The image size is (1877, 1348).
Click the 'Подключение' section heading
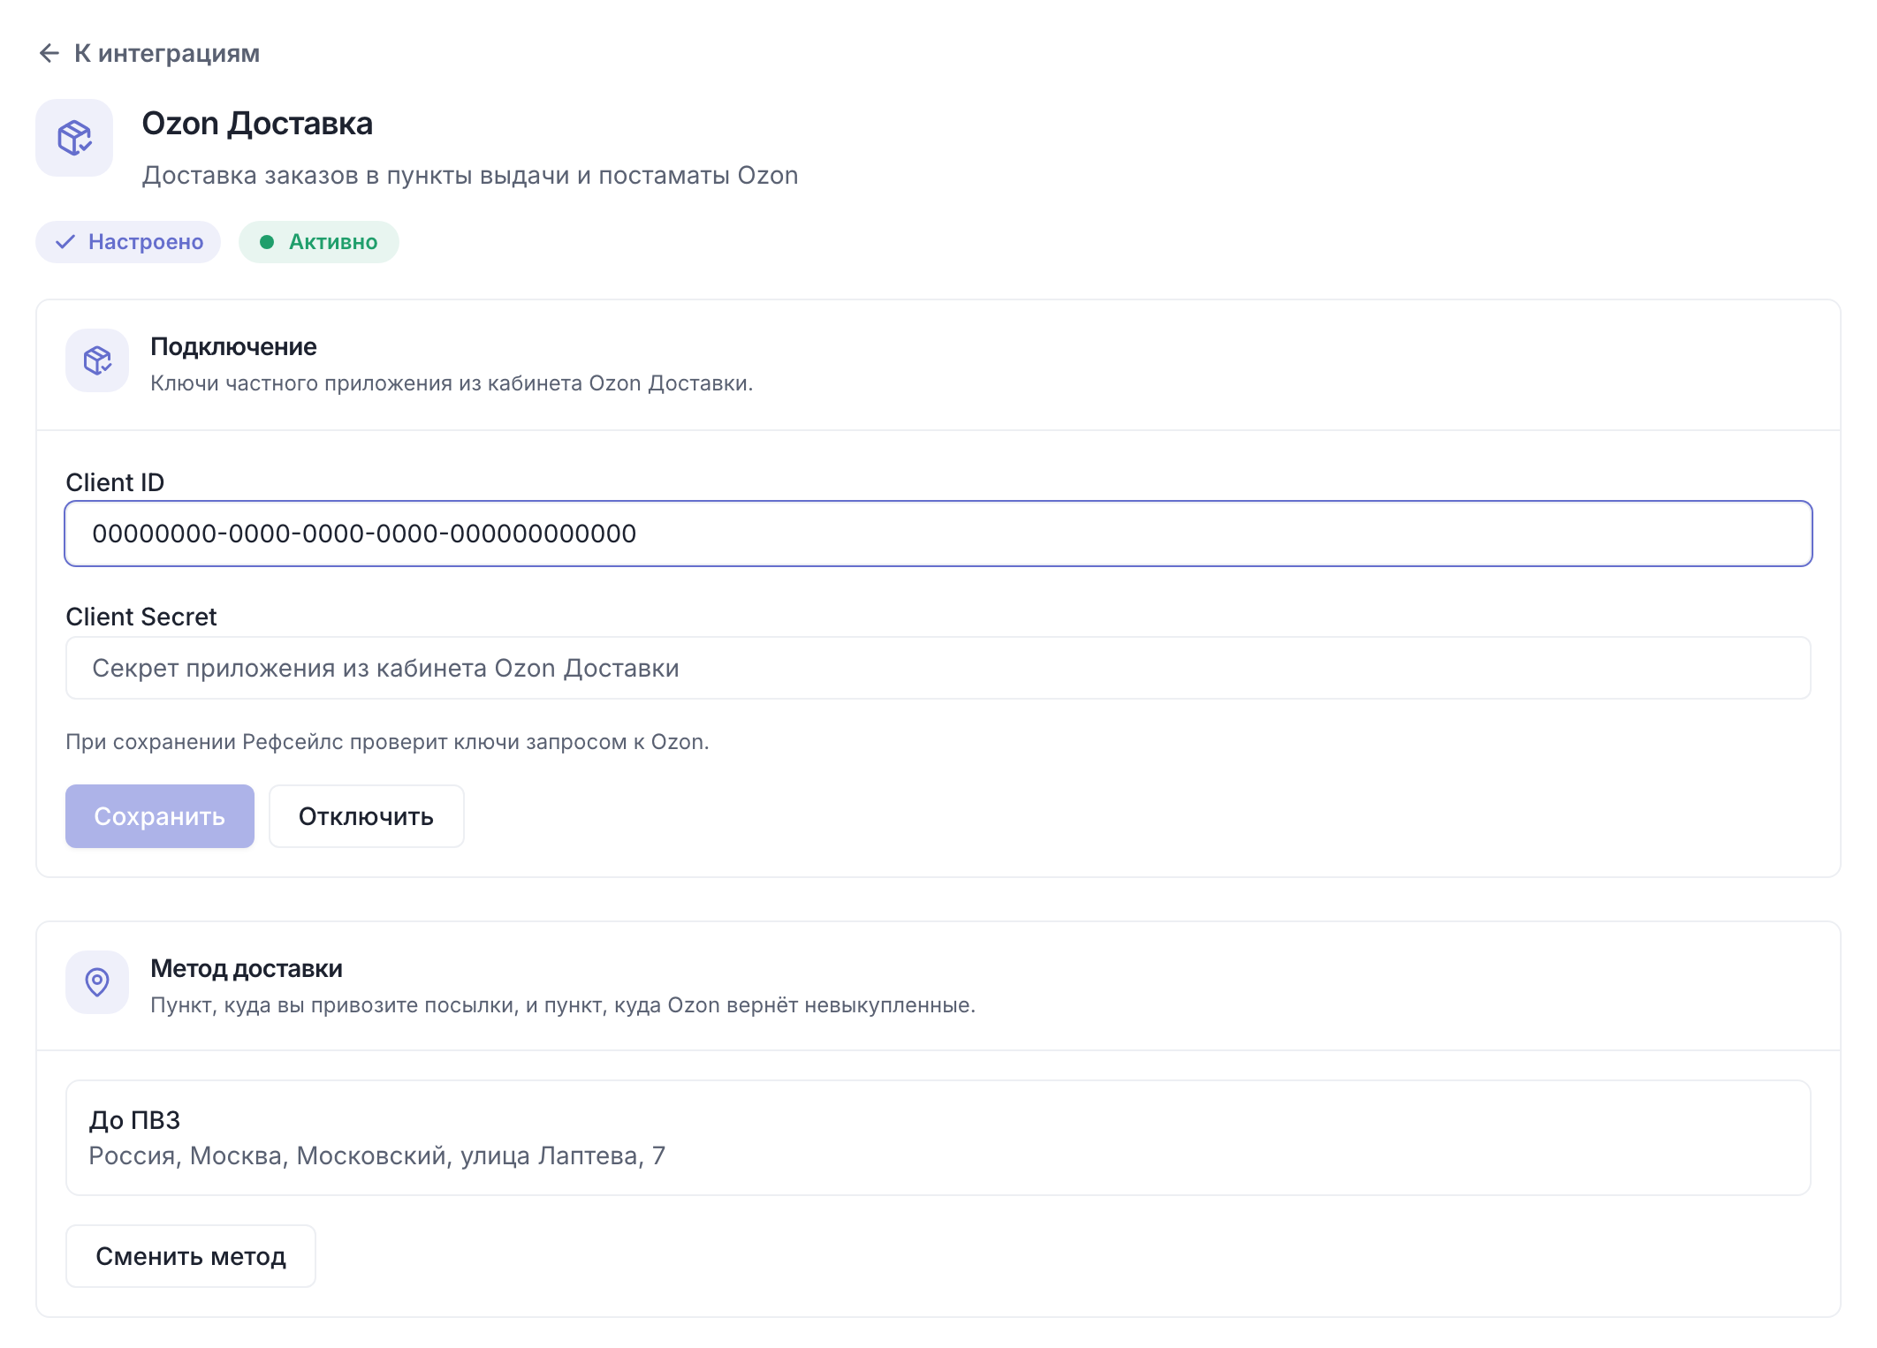233,346
